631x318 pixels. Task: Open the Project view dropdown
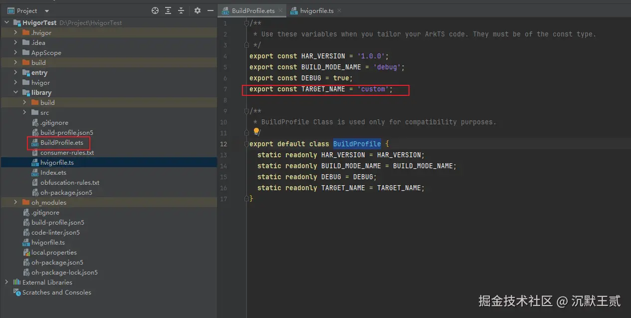[47, 11]
